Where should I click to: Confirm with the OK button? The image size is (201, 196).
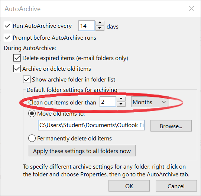pos(129,186)
